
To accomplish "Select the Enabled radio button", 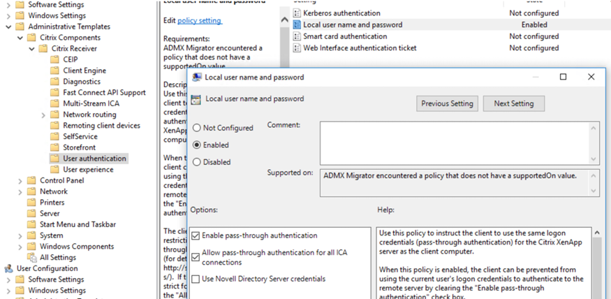I will tap(197, 145).
